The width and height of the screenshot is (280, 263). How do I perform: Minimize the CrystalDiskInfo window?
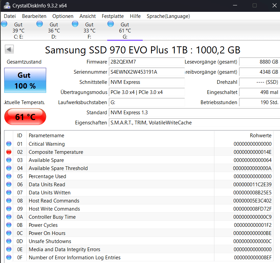tap(235, 5)
